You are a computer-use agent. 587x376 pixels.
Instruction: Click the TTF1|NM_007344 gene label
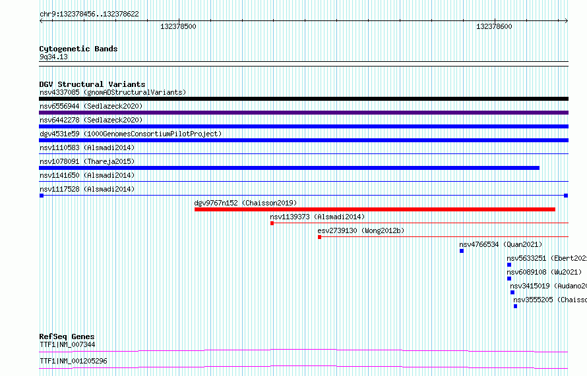pyautogui.click(x=67, y=344)
